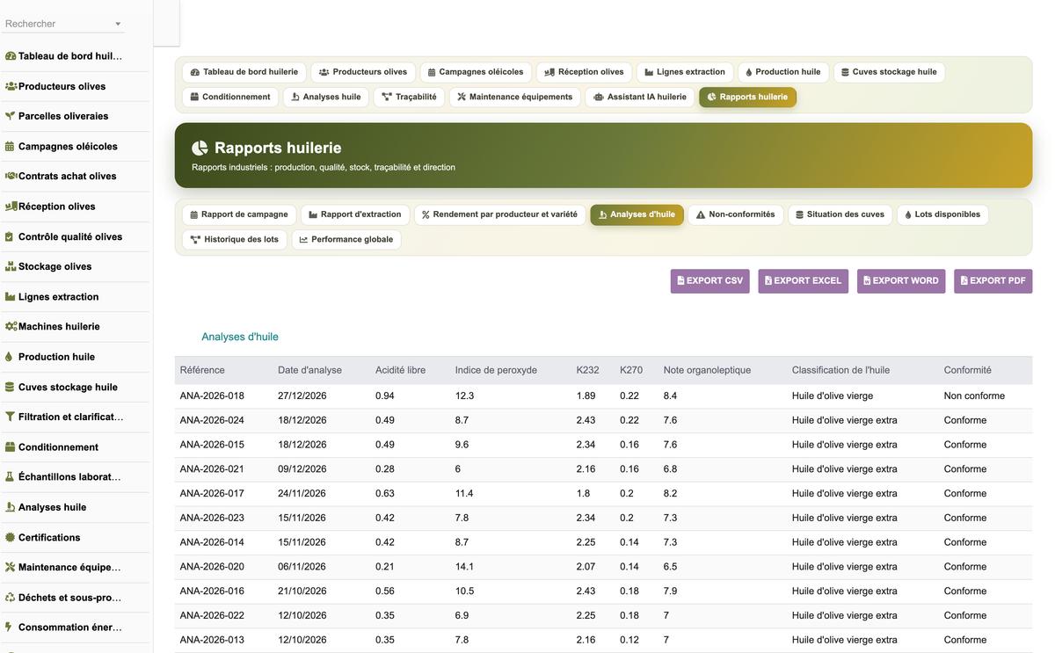This screenshot has width=1055, height=653.
Task: Open Traçabilité top tab
Action: (x=409, y=97)
